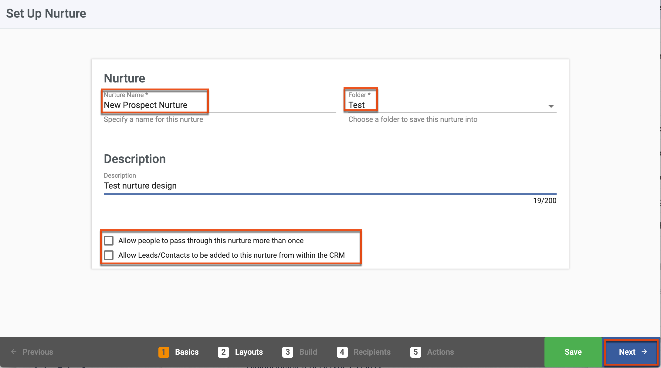This screenshot has width=661, height=368.
Task: Click the blue Next button
Action: pyautogui.click(x=631, y=352)
